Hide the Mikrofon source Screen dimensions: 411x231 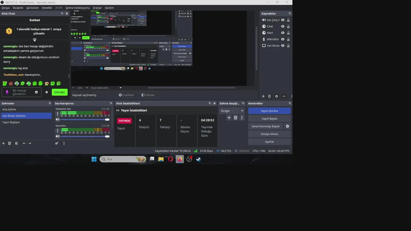283,39
